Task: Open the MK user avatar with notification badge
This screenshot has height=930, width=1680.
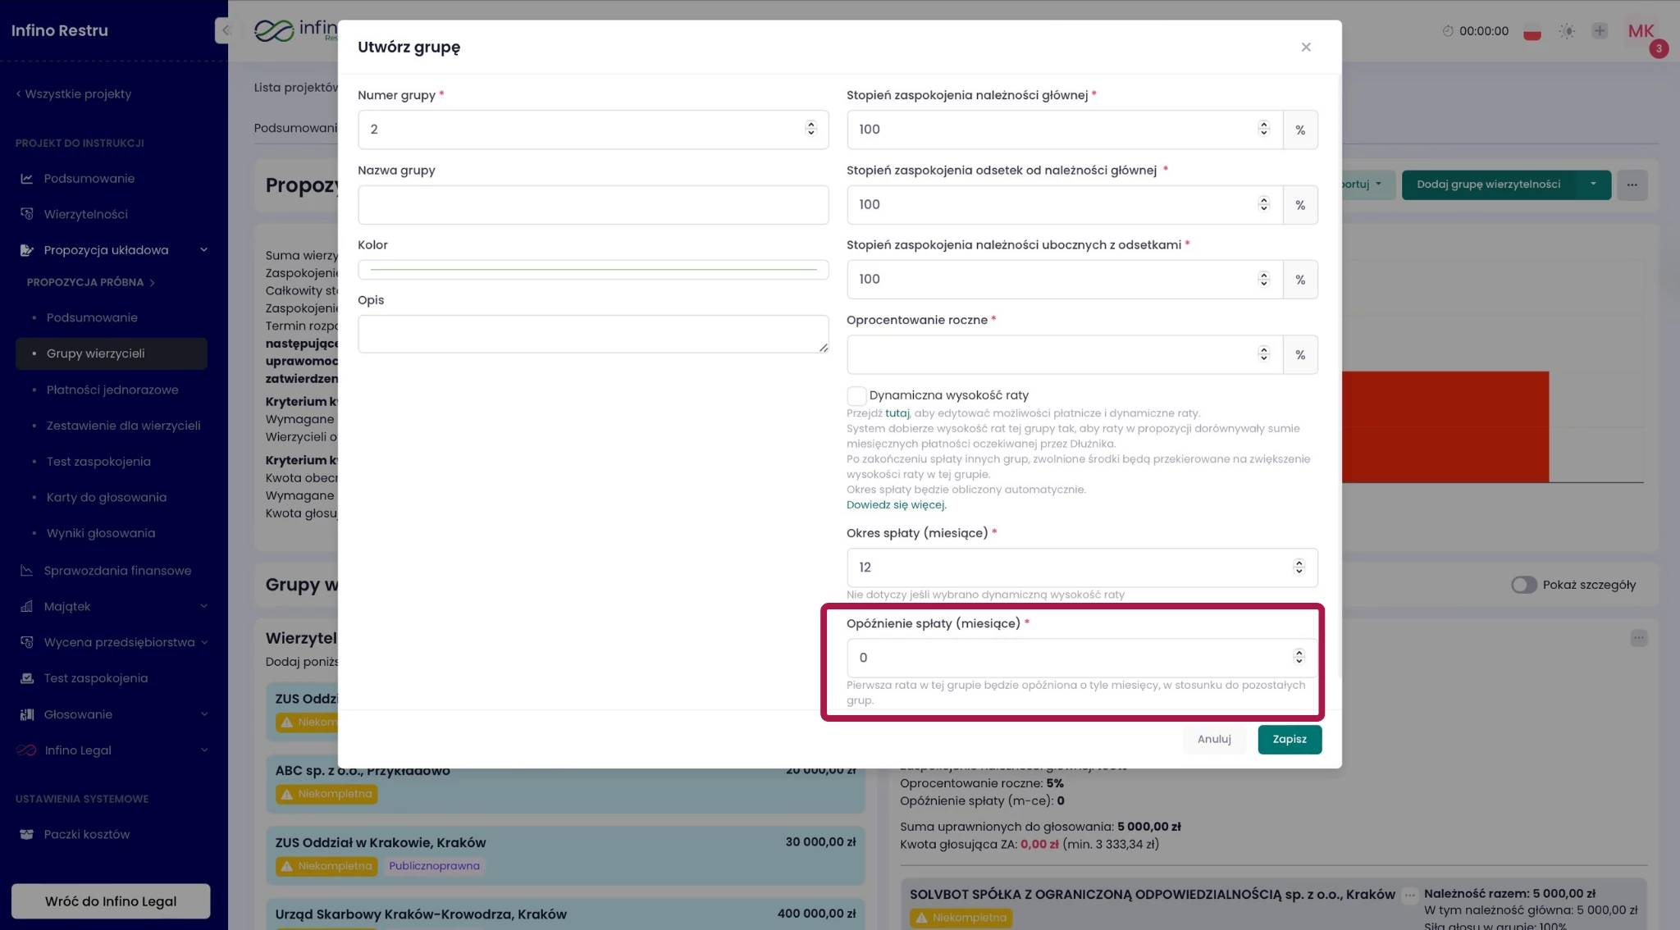Action: [x=1641, y=32]
